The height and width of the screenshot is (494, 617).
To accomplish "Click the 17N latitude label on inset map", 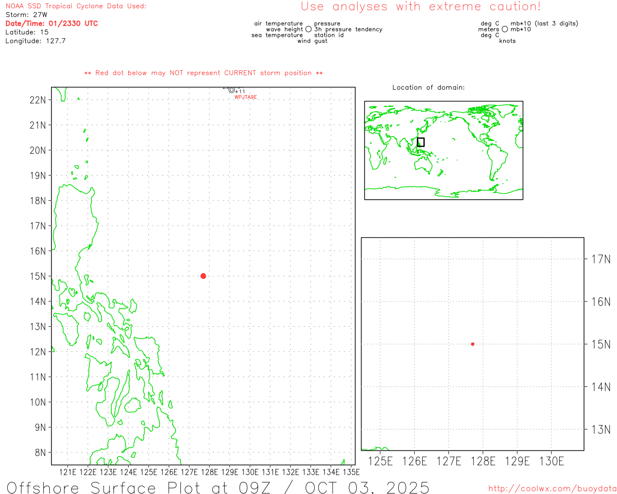I will click(601, 260).
